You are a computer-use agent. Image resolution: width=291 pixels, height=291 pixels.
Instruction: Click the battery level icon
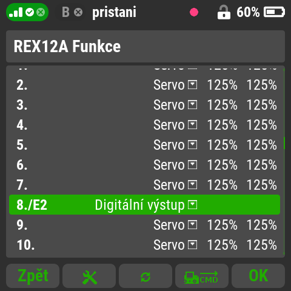click(x=274, y=12)
